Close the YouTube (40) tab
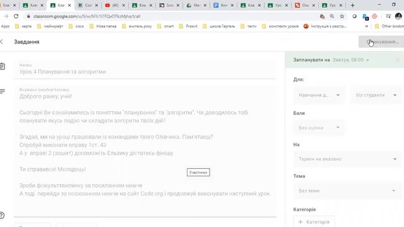 pos(124,5)
